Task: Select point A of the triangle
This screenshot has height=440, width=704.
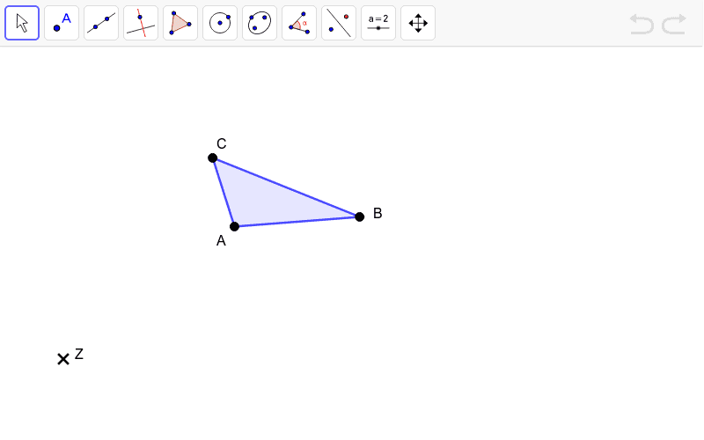Action: click(234, 226)
